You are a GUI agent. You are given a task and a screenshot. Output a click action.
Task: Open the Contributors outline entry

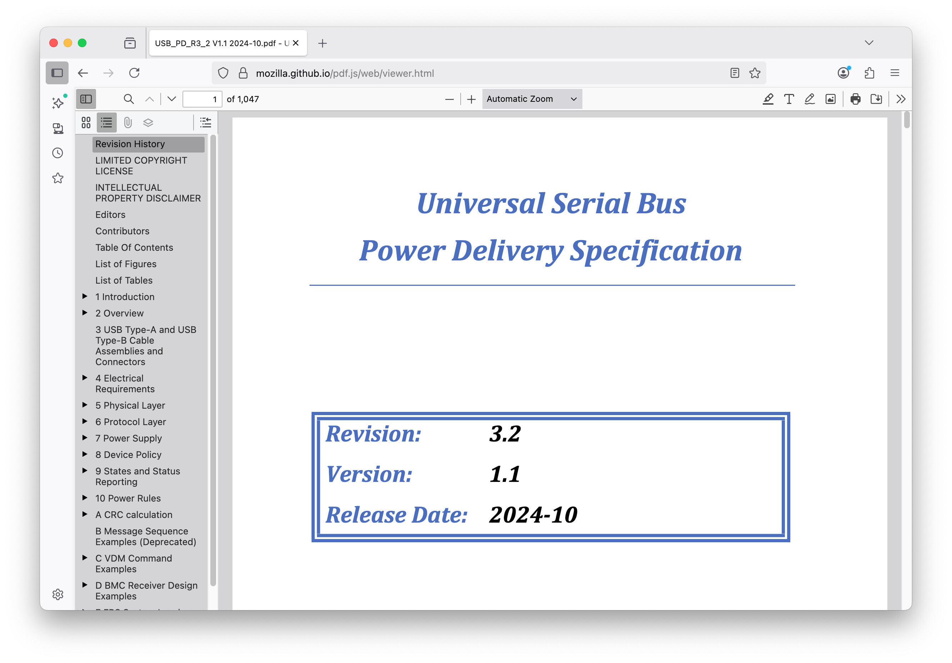(122, 231)
